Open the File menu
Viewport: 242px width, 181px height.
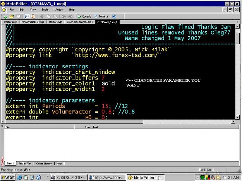12,10
